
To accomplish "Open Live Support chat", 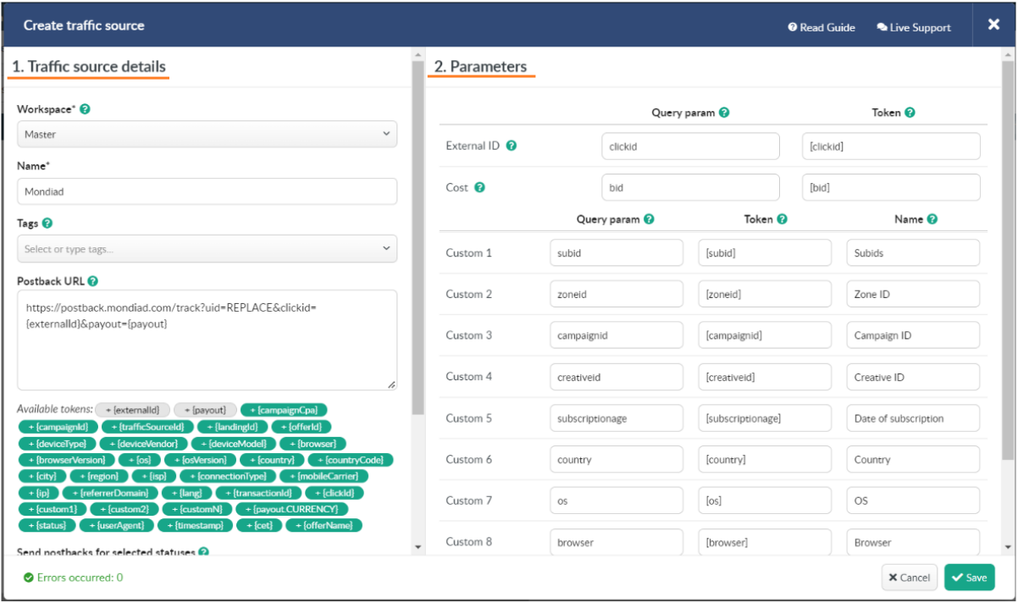I will (x=914, y=27).
